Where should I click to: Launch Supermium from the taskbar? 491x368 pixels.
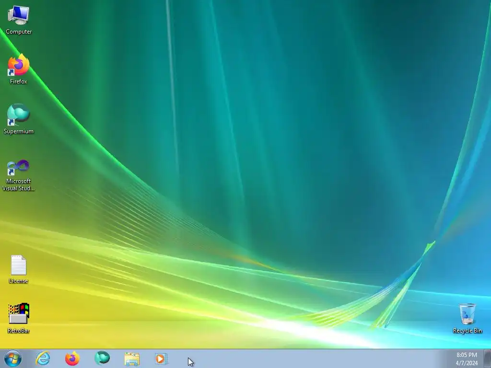(102, 358)
